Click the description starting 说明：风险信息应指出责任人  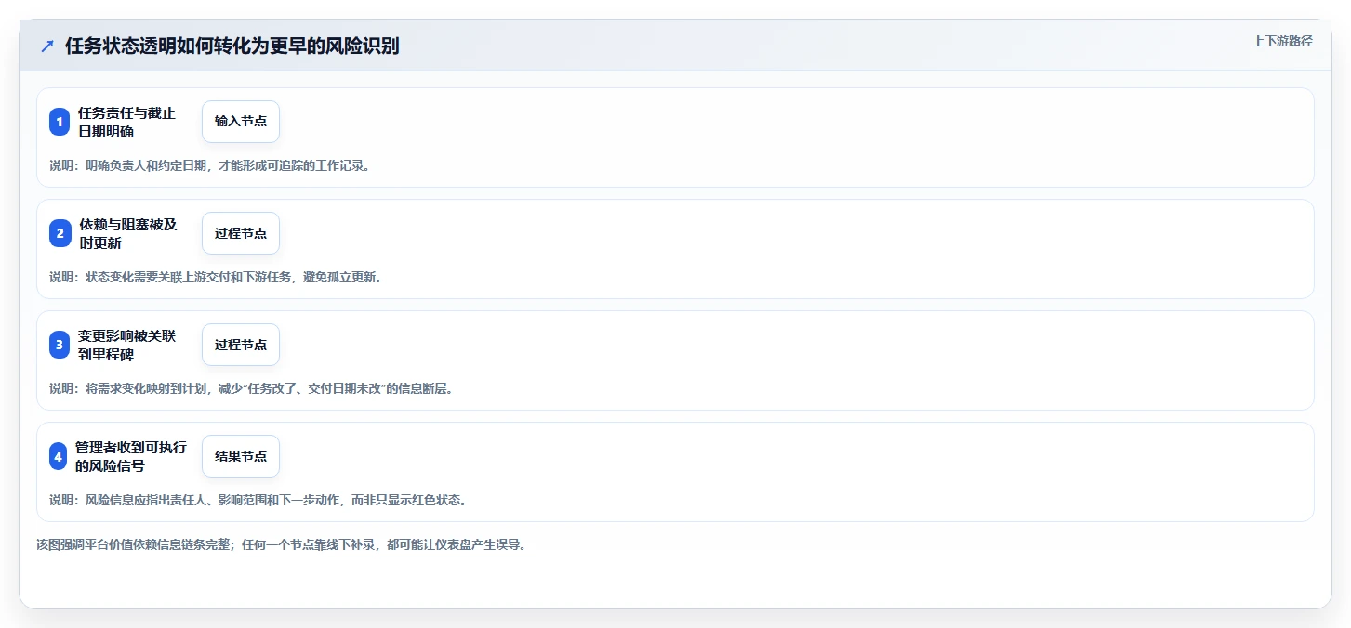tap(258, 500)
